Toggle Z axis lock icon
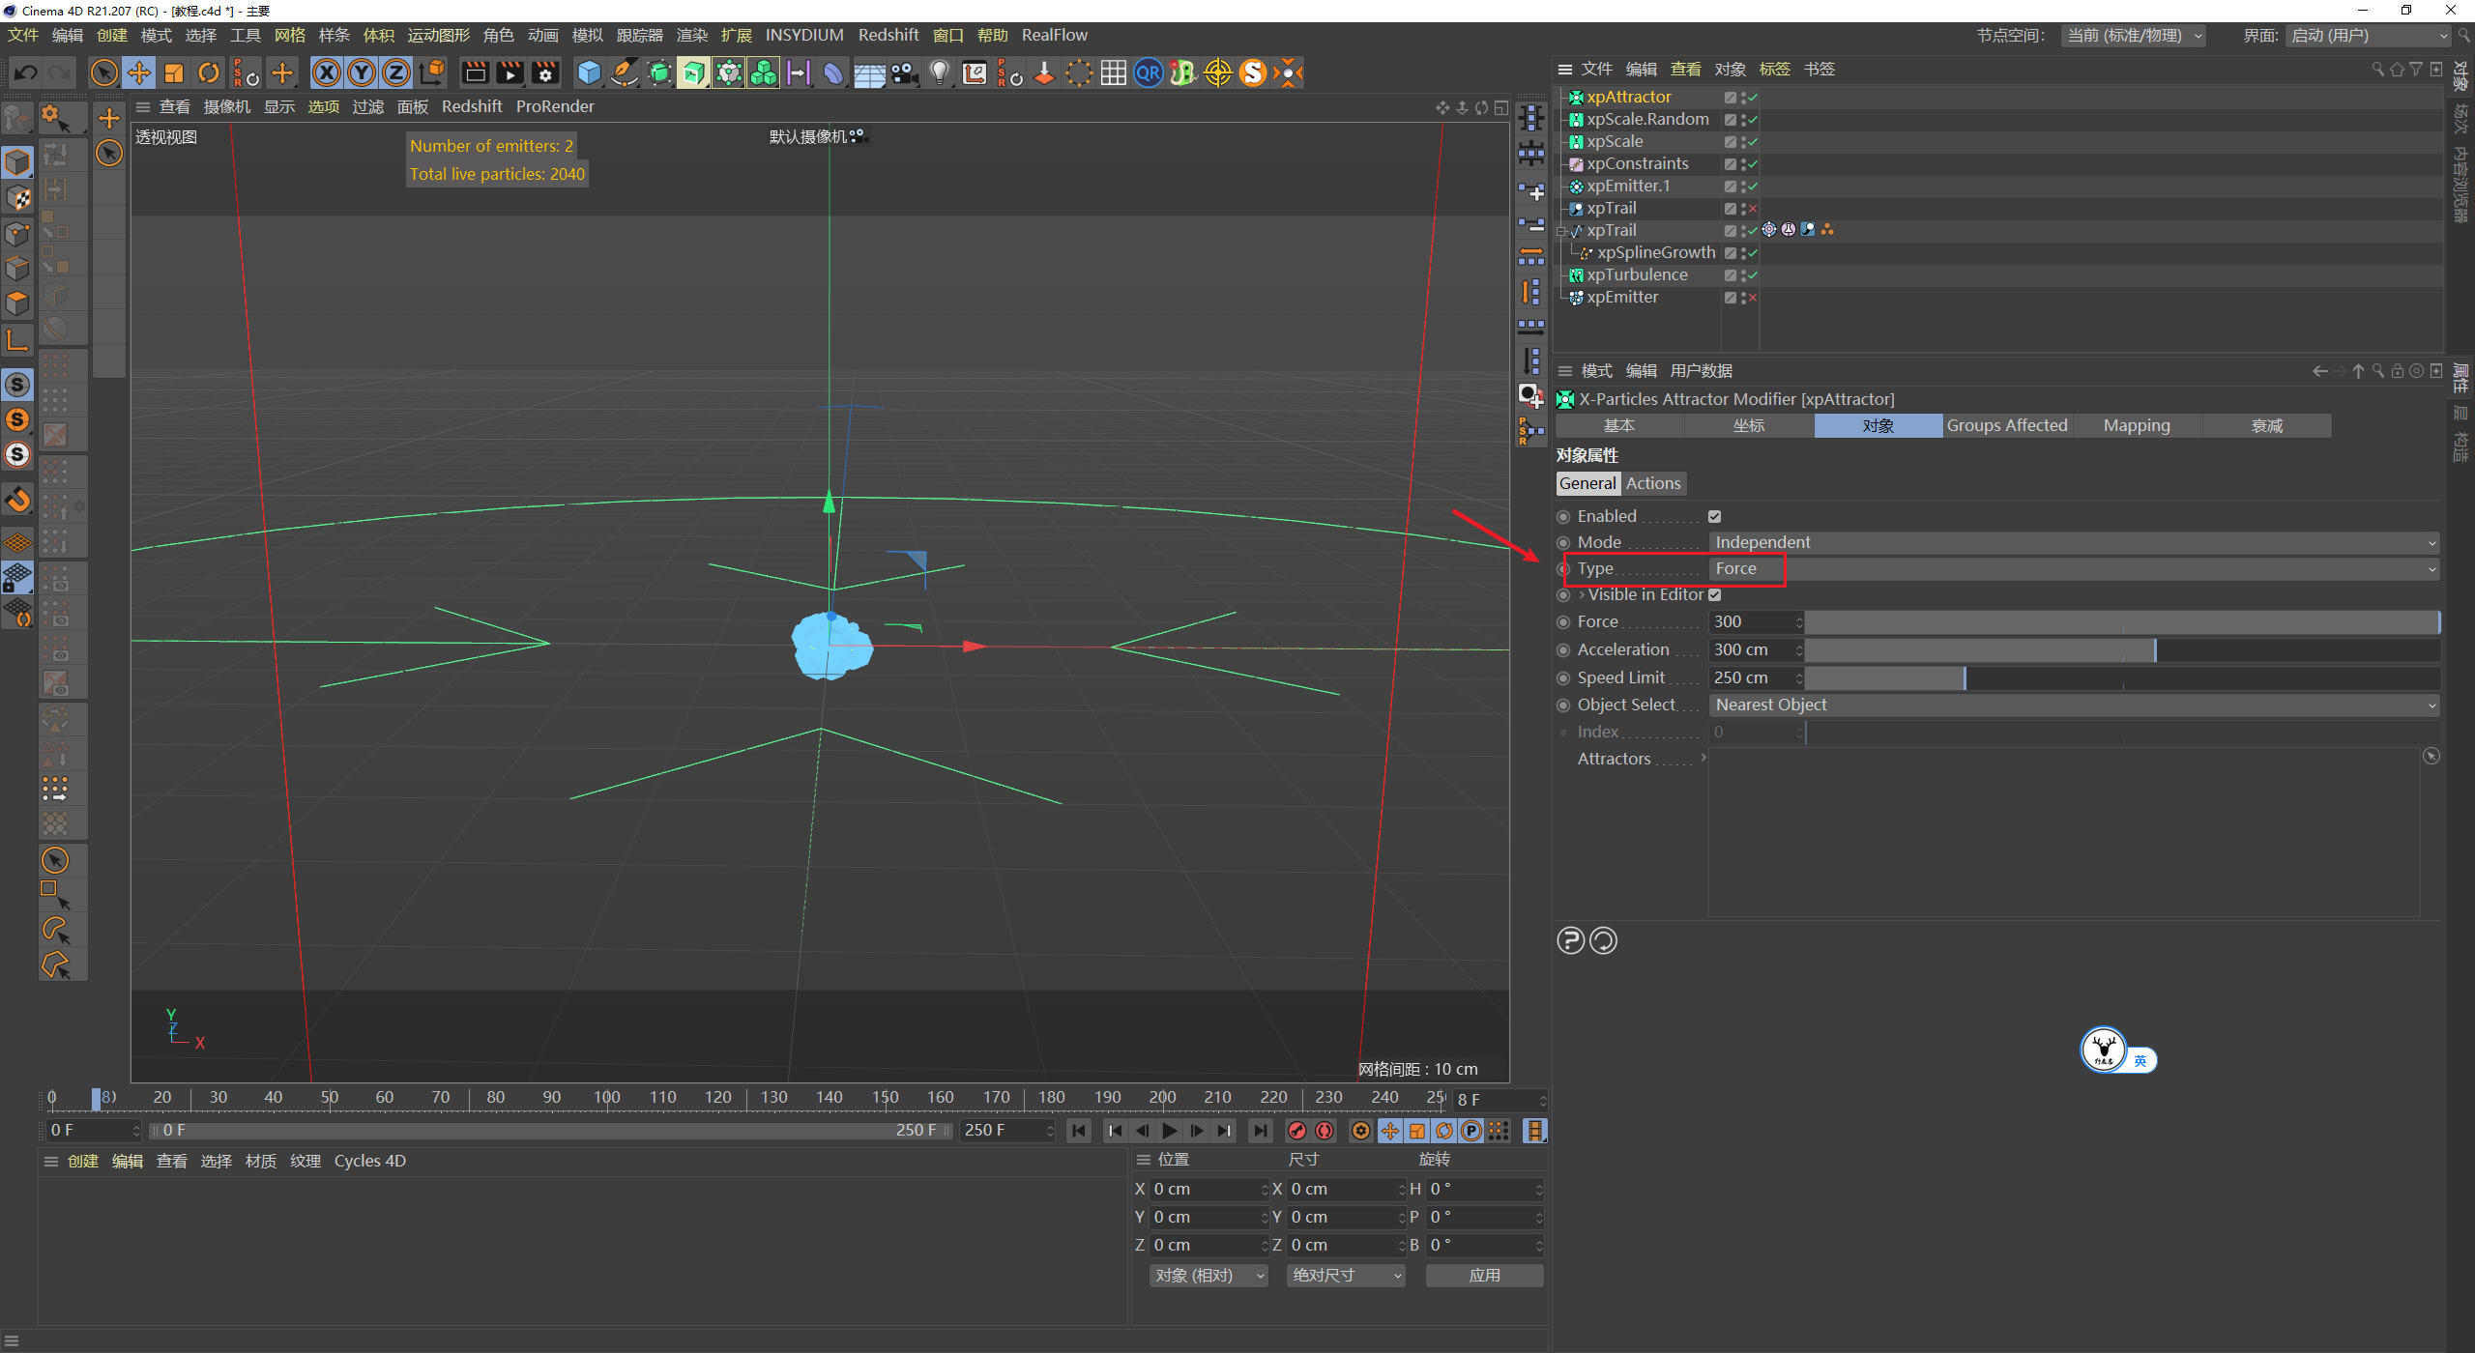The height and width of the screenshot is (1353, 2475). (x=396, y=72)
